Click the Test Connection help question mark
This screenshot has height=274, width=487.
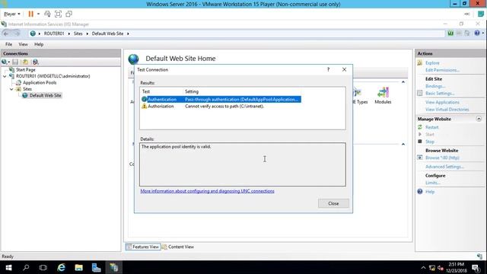pos(328,69)
